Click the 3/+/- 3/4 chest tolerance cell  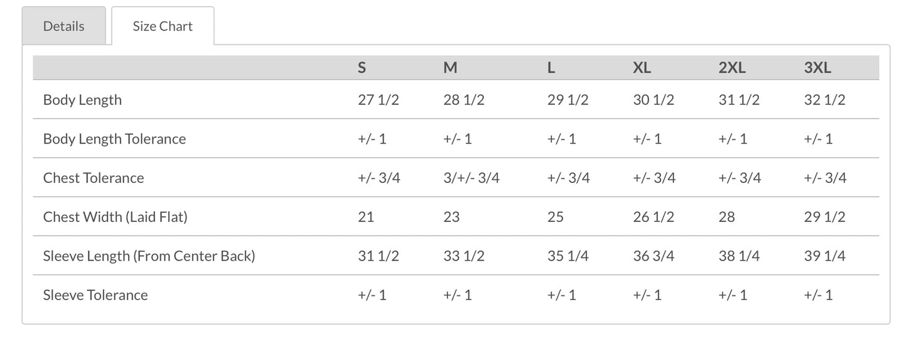(x=471, y=178)
